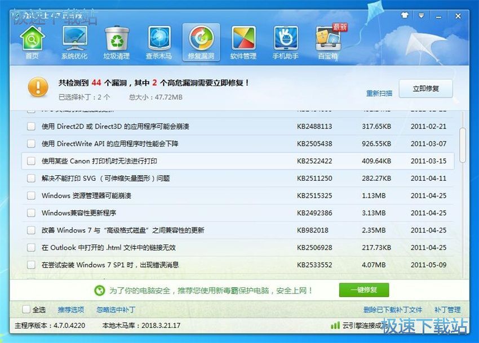Check the KB2522422 Canon printer checkbox
The width and height of the screenshot is (479, 343).
pyautogui.click(x=31, y=161)
